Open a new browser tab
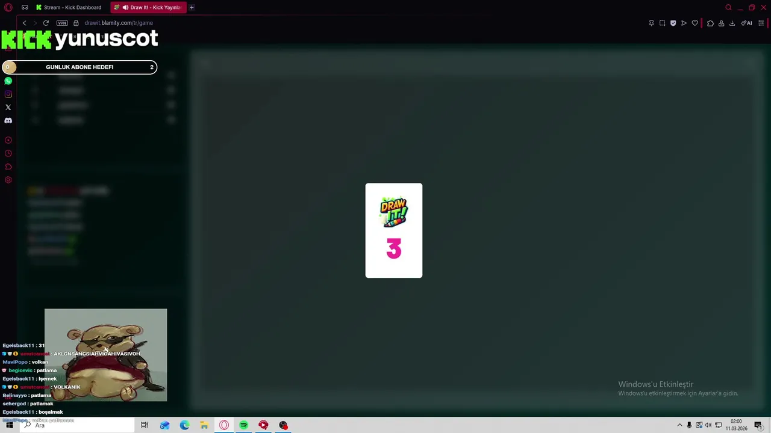Image resolution: width=771 pixels, height=433 pixels. [192, 7]
